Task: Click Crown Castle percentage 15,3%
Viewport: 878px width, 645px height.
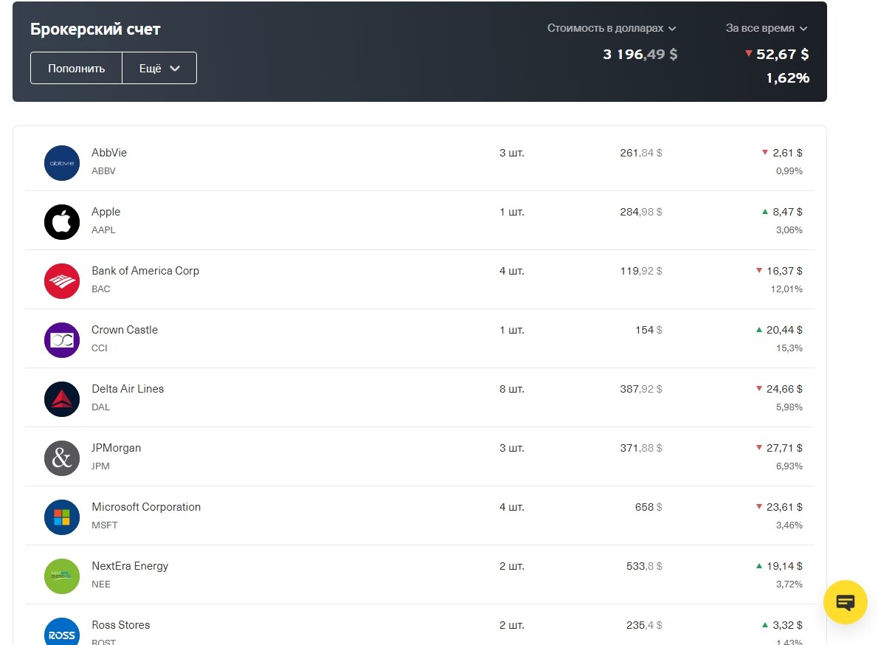Action: point(789,348)
